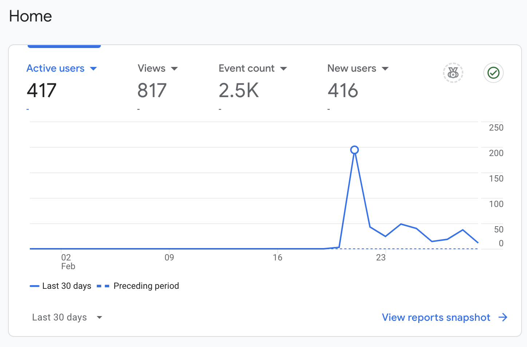Expand the Active users metric dropdown arrow
Image resolution: width=527 pixels, height=347 pixels.
(93, 69)
